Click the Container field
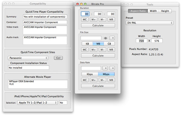This screenshot has width=181, height=115. click(x=45, y=22)
